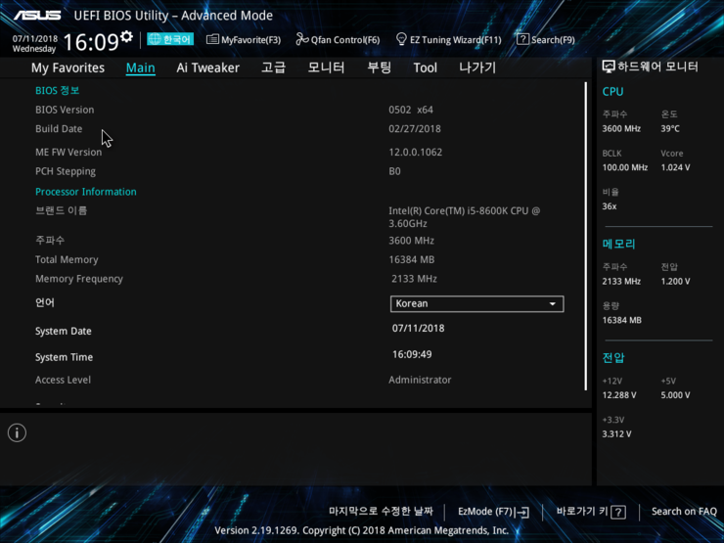The width and height of the screenshot is (724, 543).
Task: Open the 고급 tab
Action: click(x=273, y=68)
